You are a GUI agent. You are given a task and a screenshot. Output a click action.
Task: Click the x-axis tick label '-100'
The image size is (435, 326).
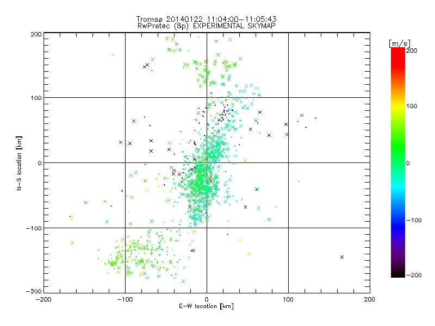(125, 299)
